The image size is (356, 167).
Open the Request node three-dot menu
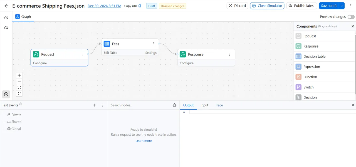point(83,54)
